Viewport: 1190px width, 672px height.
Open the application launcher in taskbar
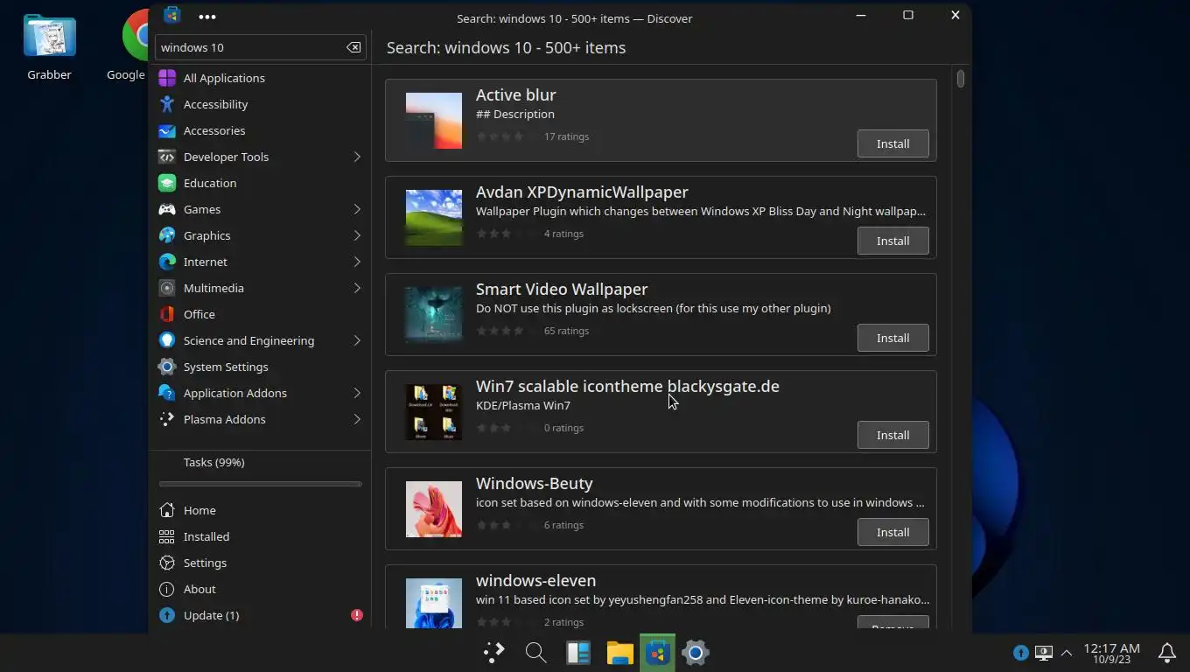click(x=494, y=652)
